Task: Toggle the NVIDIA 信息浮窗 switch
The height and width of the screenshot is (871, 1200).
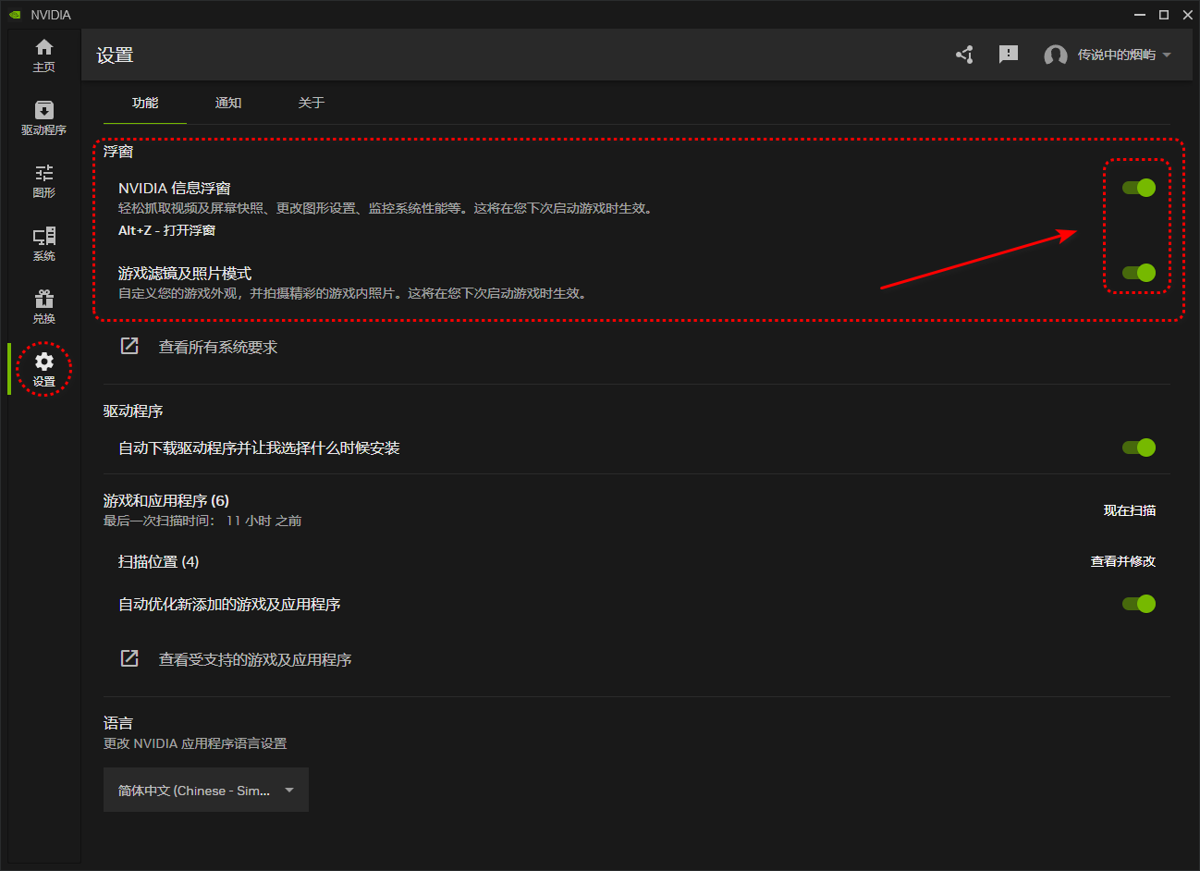Action: [1139, 188]
